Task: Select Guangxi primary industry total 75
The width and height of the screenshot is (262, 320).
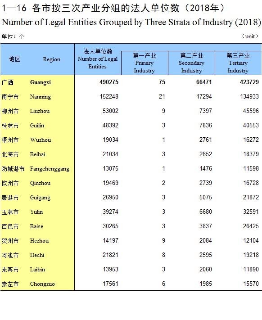Action: coord(162,82)
